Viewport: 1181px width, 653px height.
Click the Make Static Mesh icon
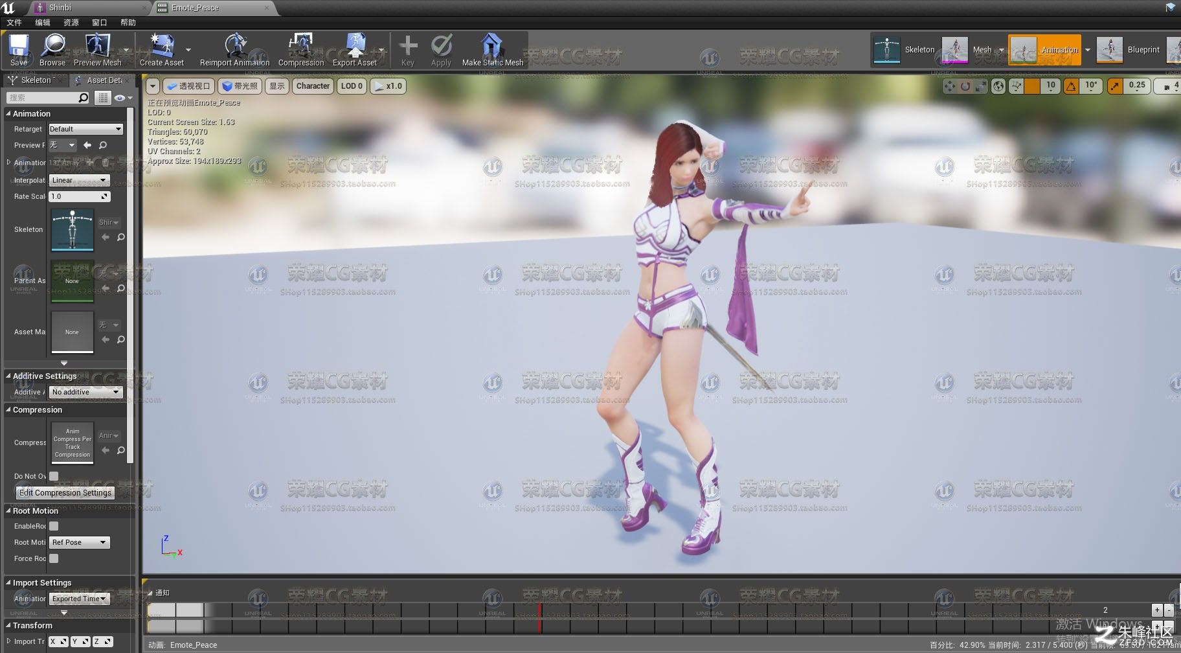(x=493, y=50)
